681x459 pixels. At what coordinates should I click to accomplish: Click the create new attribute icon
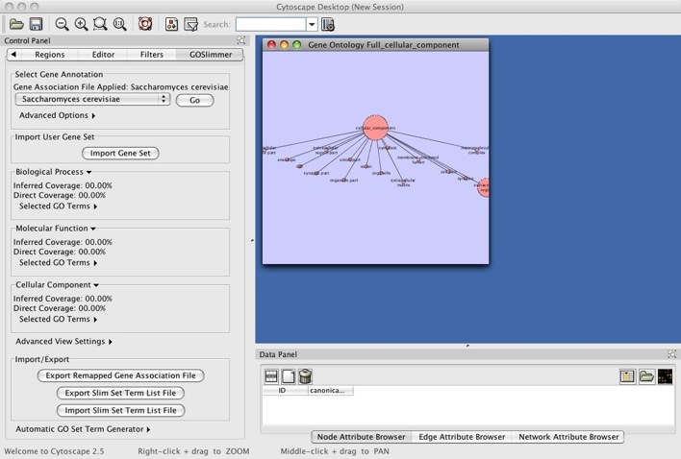click(x=288, y=376)
